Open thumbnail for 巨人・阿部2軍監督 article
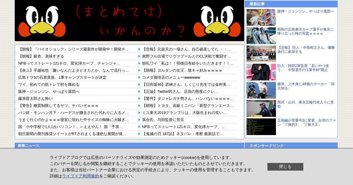This screenshot has height=185, width=353. pos(261,72)
